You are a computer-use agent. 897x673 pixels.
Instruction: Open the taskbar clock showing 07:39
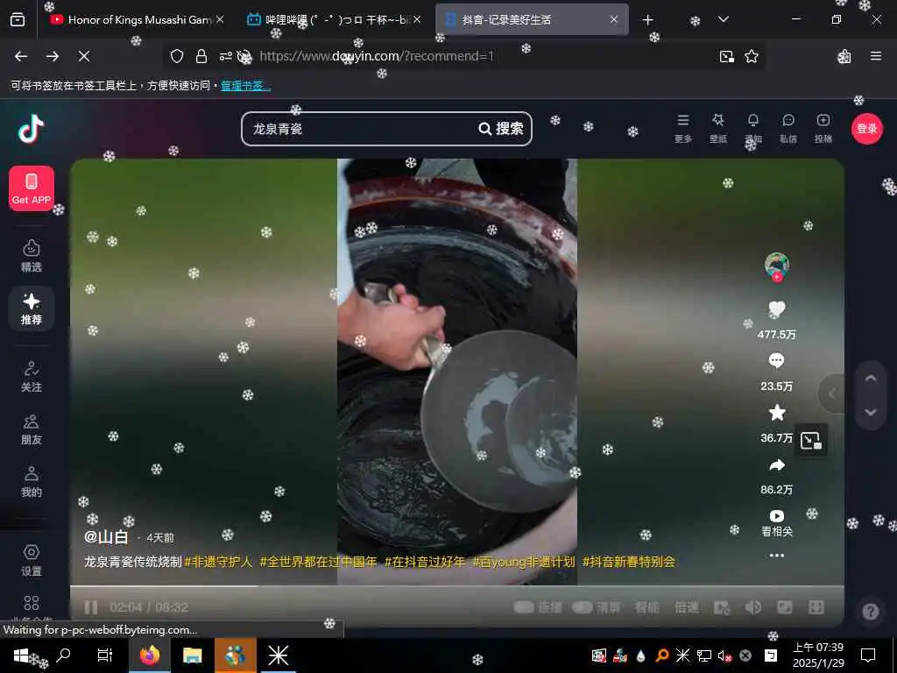coord(818,655)
